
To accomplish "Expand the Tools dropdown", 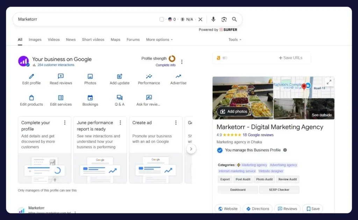I will [235, 40].
